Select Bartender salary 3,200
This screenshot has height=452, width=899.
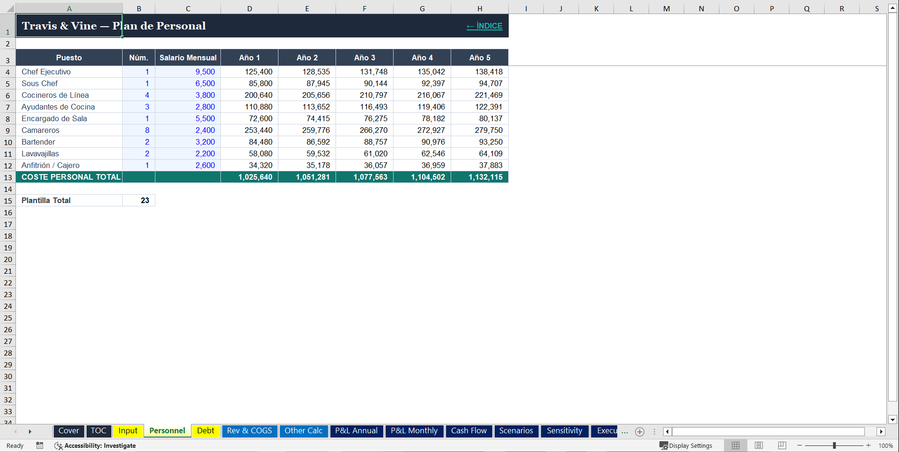click(188, 142)
